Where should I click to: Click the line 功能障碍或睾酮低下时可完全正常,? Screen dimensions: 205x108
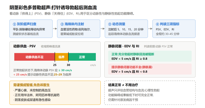pos(131,95)
